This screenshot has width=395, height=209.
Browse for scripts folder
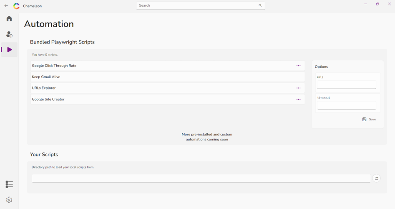coord(376,178)
